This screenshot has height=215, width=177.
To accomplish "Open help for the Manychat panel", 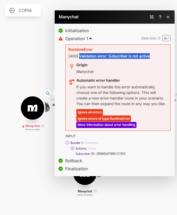I will tap(160, 17).
